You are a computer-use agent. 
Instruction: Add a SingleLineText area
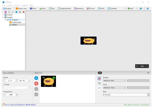(64, 9)
